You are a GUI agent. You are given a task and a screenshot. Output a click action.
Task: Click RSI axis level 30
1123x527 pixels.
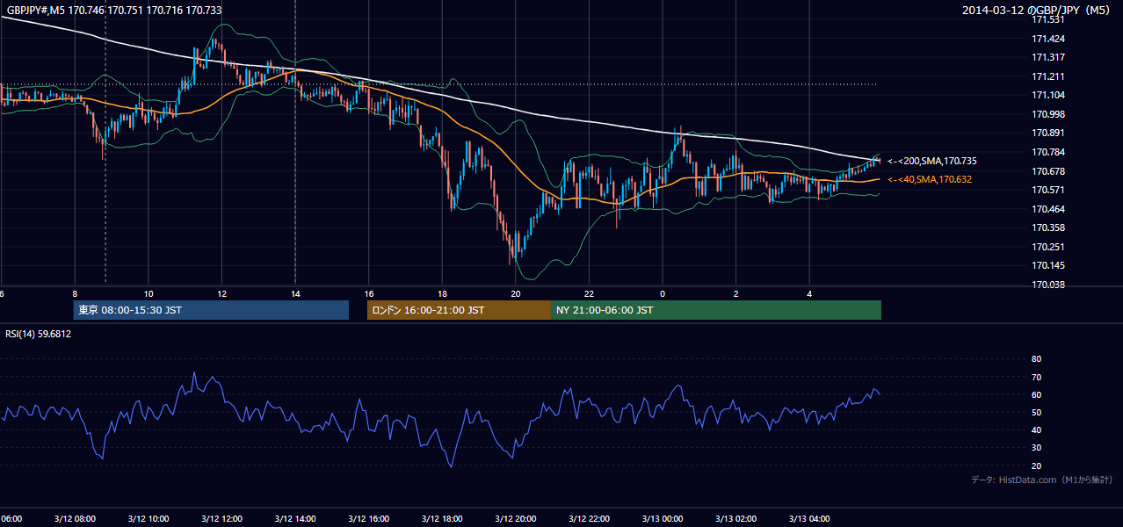(x=1036, y=448)
